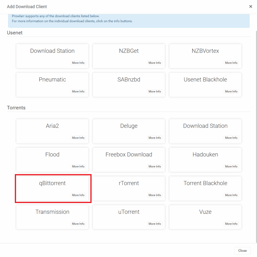The height and width of the screenshot is (257, 257).
Task: Select the Freebox Download client
Action: click(x=129, y=160)
